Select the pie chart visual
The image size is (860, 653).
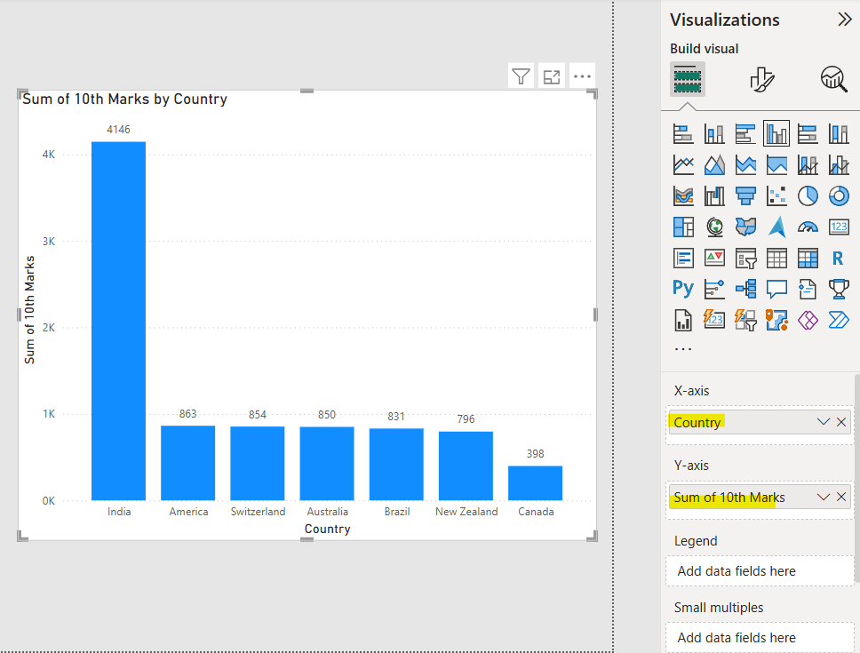tap(808, 195)
